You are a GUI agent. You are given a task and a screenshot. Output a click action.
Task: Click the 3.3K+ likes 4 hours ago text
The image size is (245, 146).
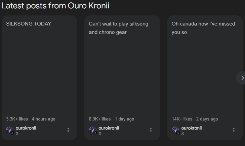(31, 119)
